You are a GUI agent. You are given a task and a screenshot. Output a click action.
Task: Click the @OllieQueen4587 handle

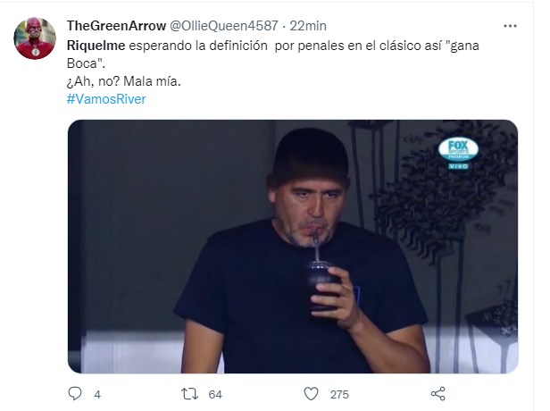(x=225, y=25)
